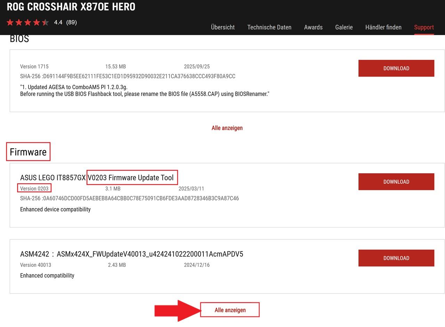Image resolution: width=445 pixels, height=327 pixels.
Task: Click the Version 1715 label
Action: click(34, 66)
